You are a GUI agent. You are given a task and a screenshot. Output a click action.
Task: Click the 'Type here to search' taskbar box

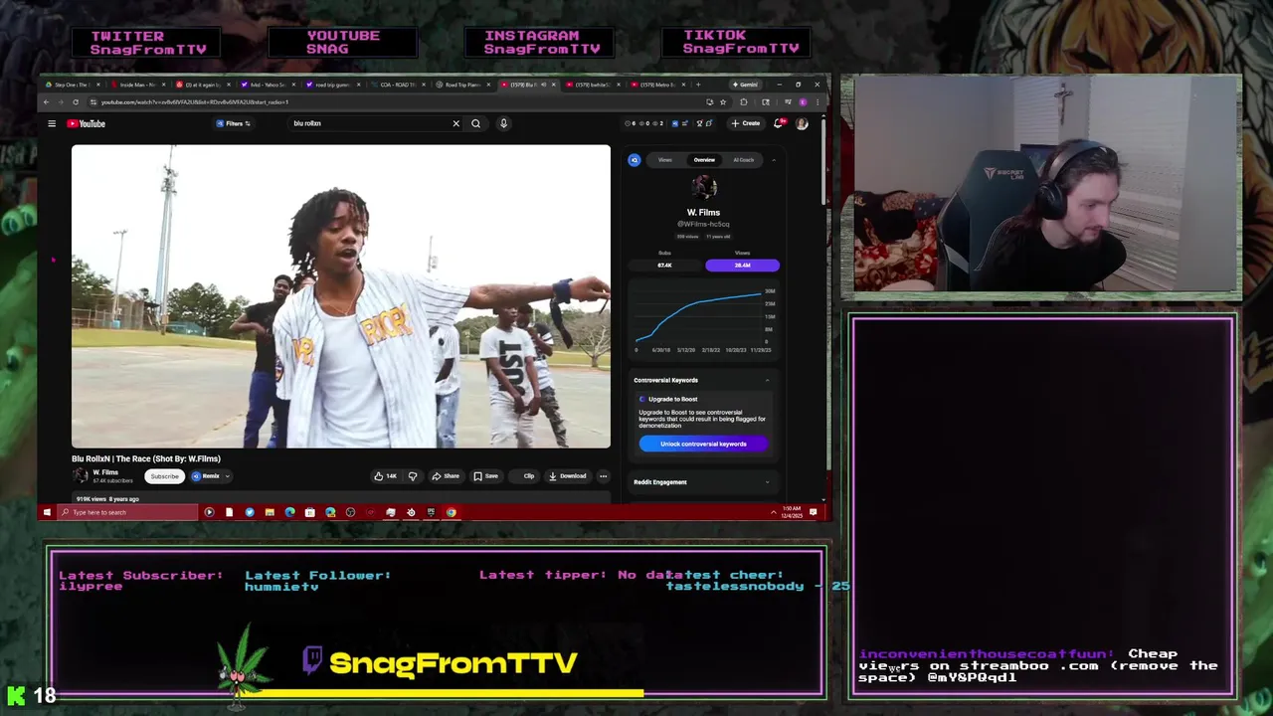[x=127, y=512]
